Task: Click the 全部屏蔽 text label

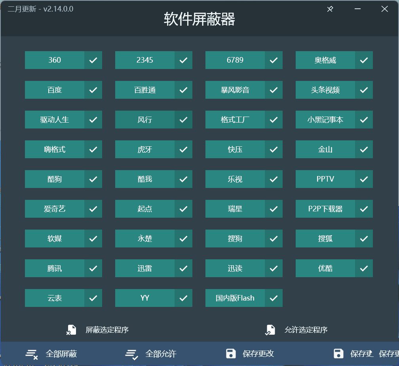Action: coord(61,354)
